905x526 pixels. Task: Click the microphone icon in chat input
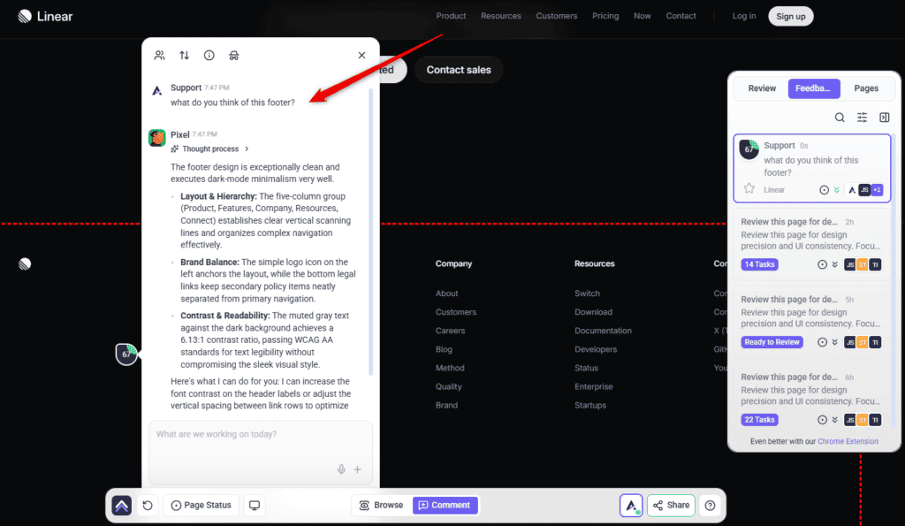pyautogui.click(x=341, y=469)
